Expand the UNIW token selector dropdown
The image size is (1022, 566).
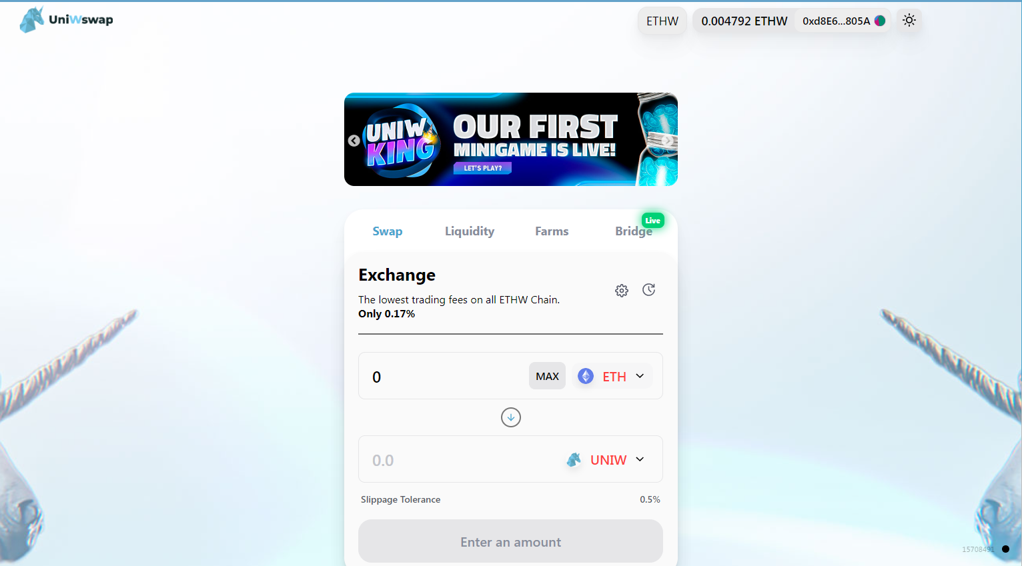click(606, 459)
